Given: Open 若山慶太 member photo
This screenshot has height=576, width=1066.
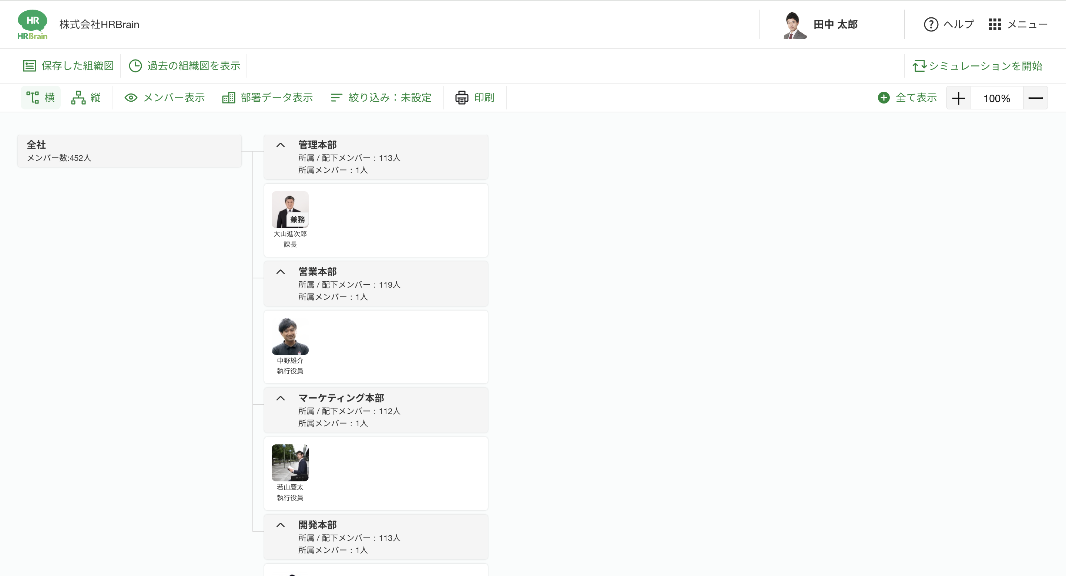Looking at the screenshot, I should pyautogui.click(x=290, y=463).
